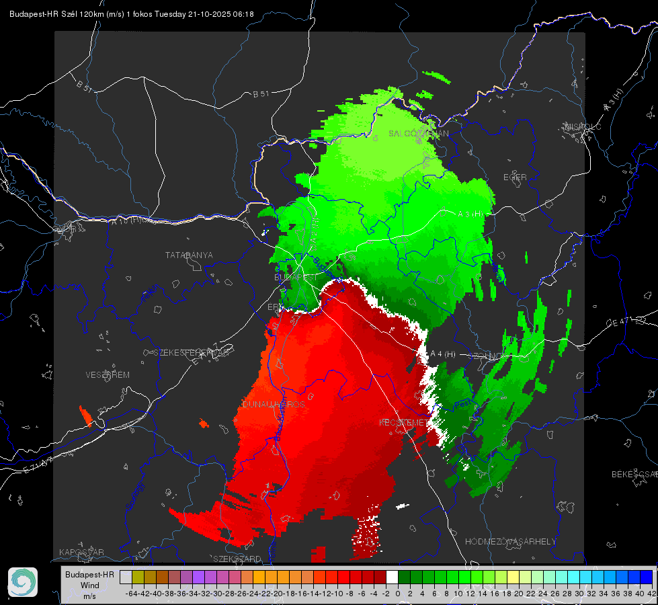658x605 pixels.
Task: Click the KECSKEMÉT city label
Action: point(404,423)
